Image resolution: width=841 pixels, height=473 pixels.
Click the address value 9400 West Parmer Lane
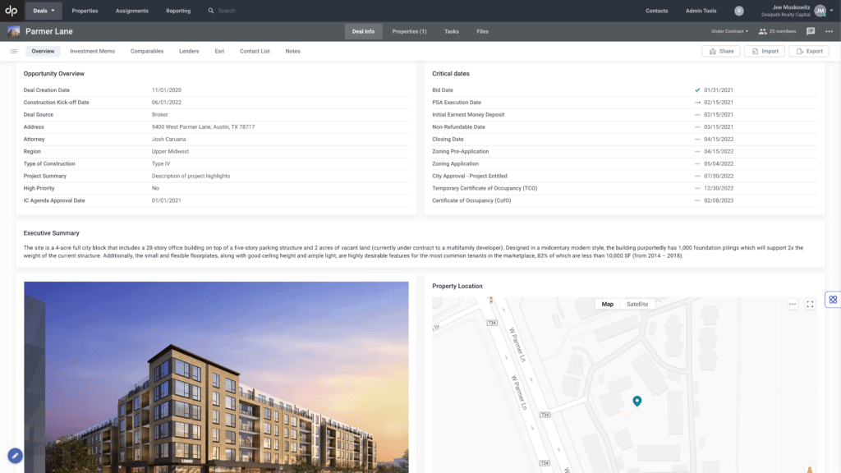coord(204,127)
